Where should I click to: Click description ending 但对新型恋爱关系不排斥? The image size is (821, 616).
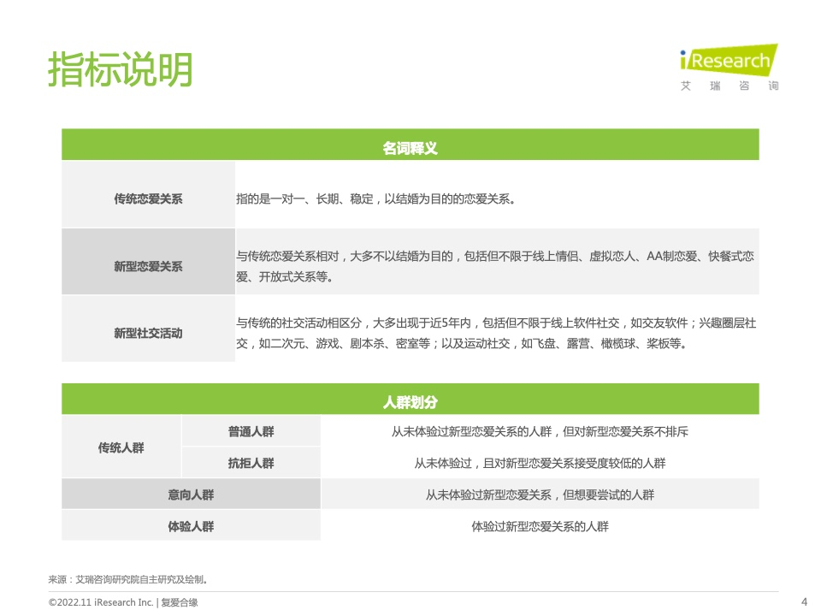coord(540,431)
